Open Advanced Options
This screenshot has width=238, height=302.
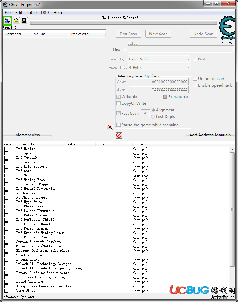click(18, 297)
